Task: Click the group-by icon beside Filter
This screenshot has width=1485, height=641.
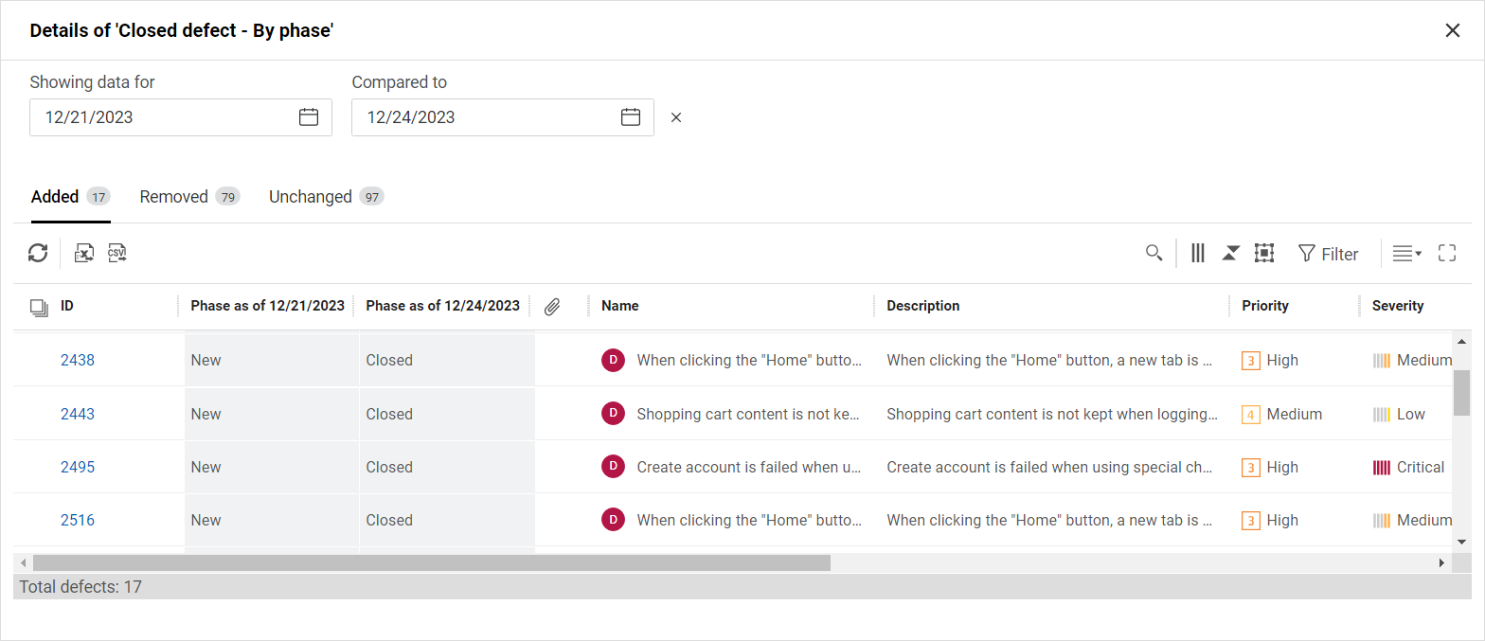Action: coord(1263,253)
